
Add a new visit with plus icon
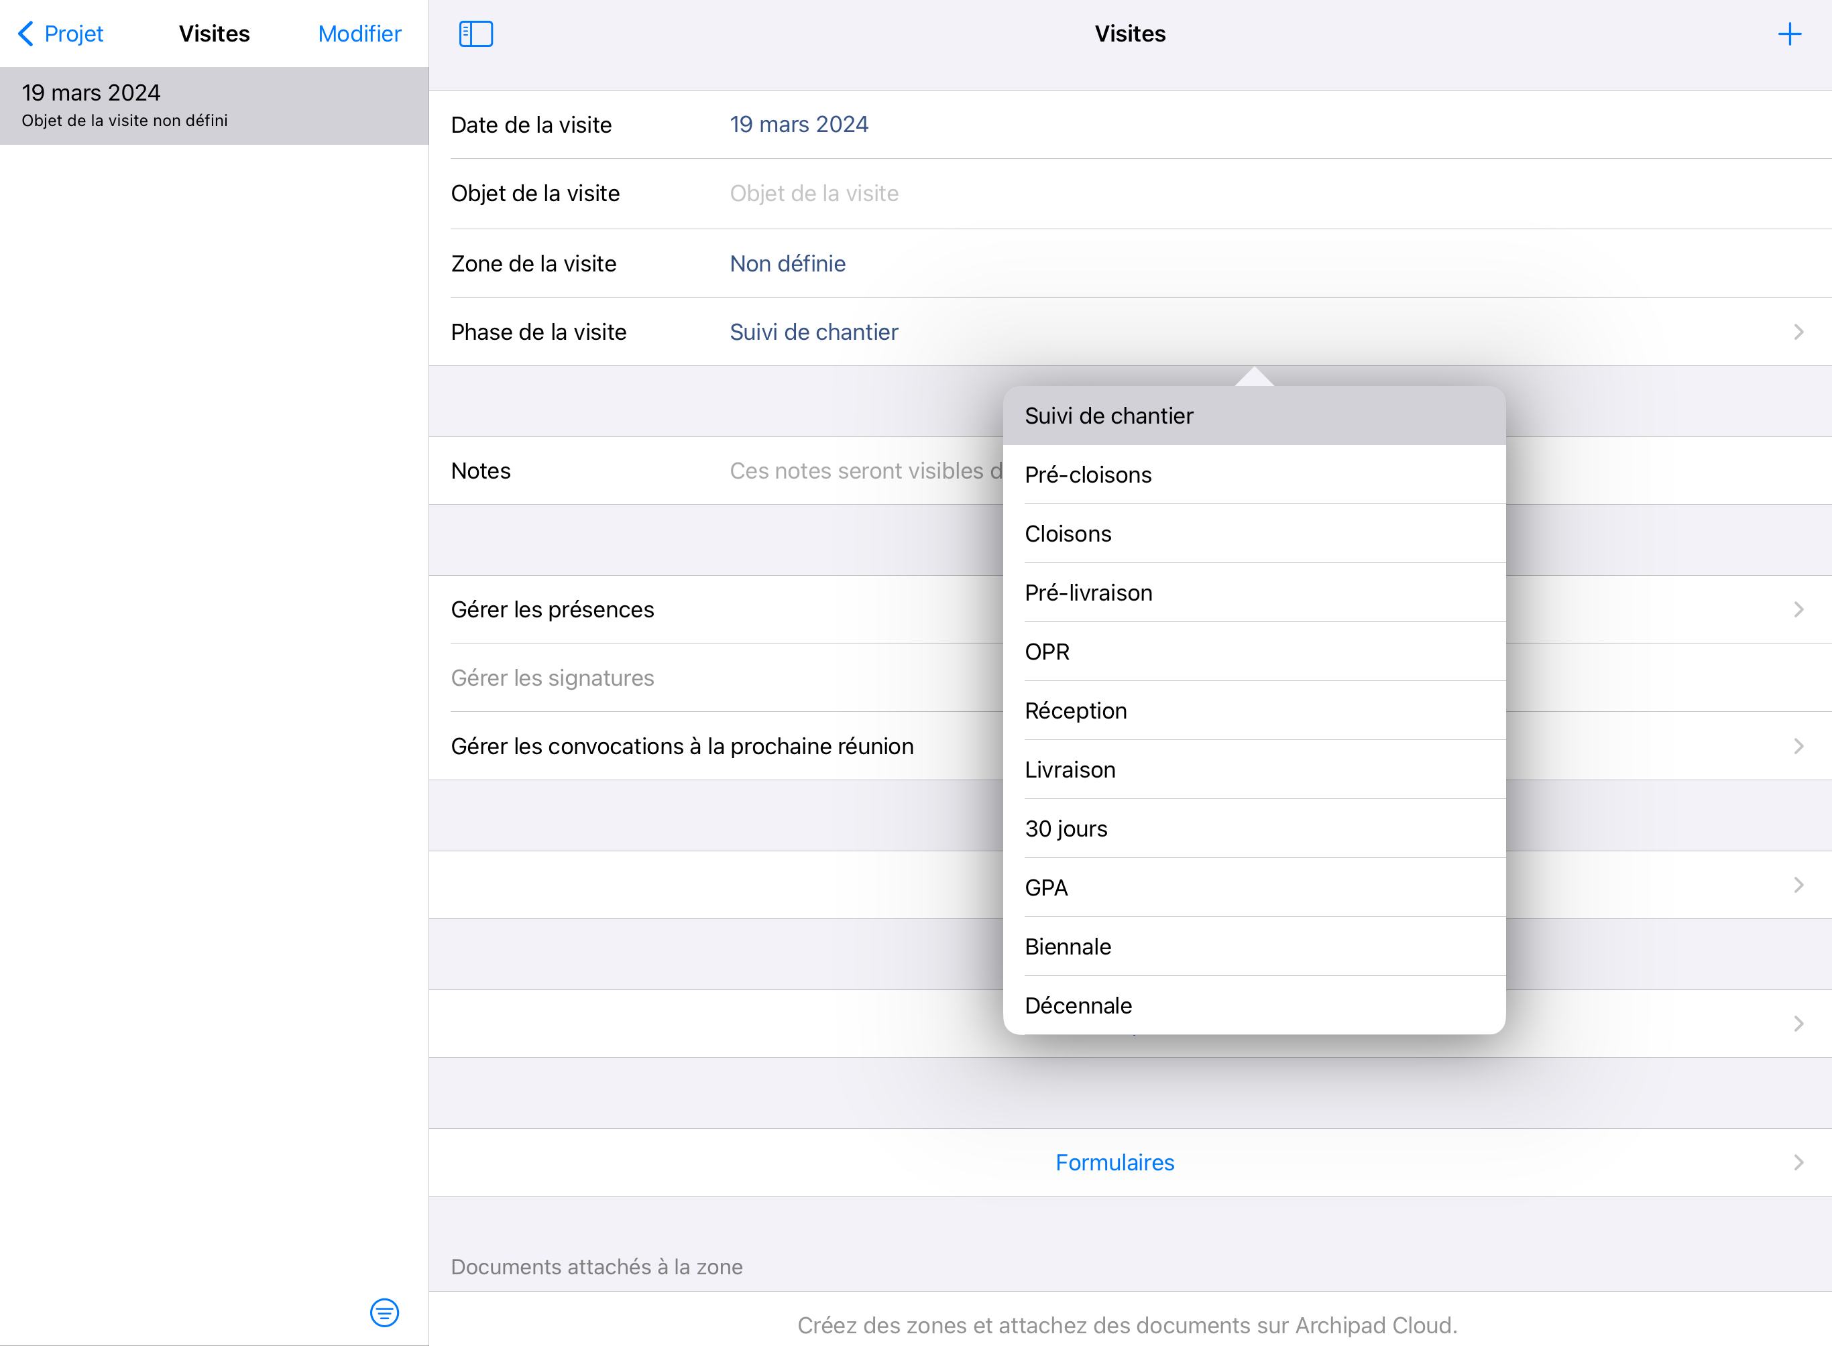pos(1789,34)
